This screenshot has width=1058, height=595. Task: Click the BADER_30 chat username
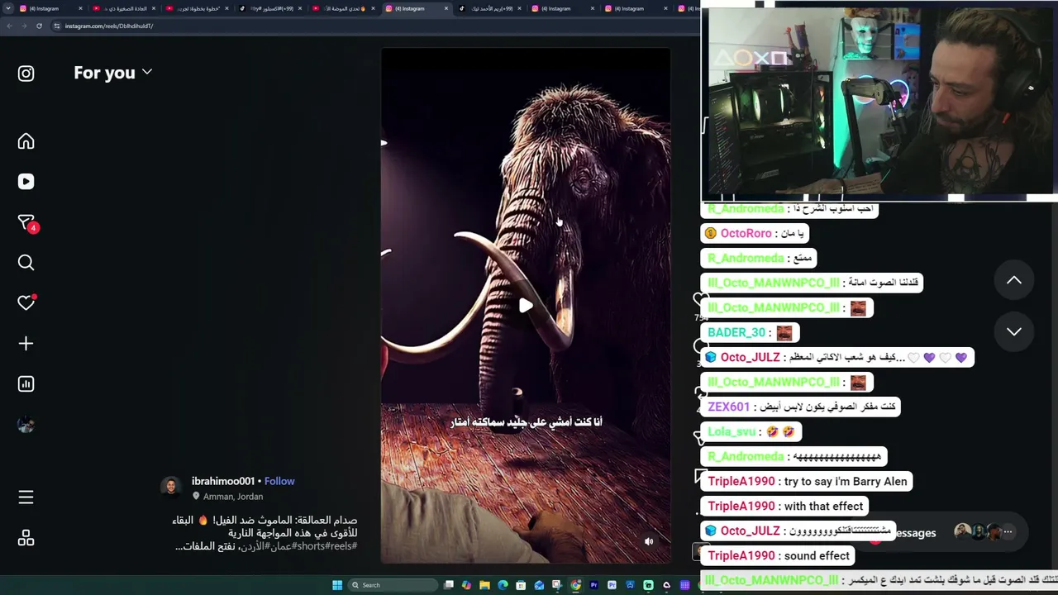pyautogui.click(x=736, y=332)
